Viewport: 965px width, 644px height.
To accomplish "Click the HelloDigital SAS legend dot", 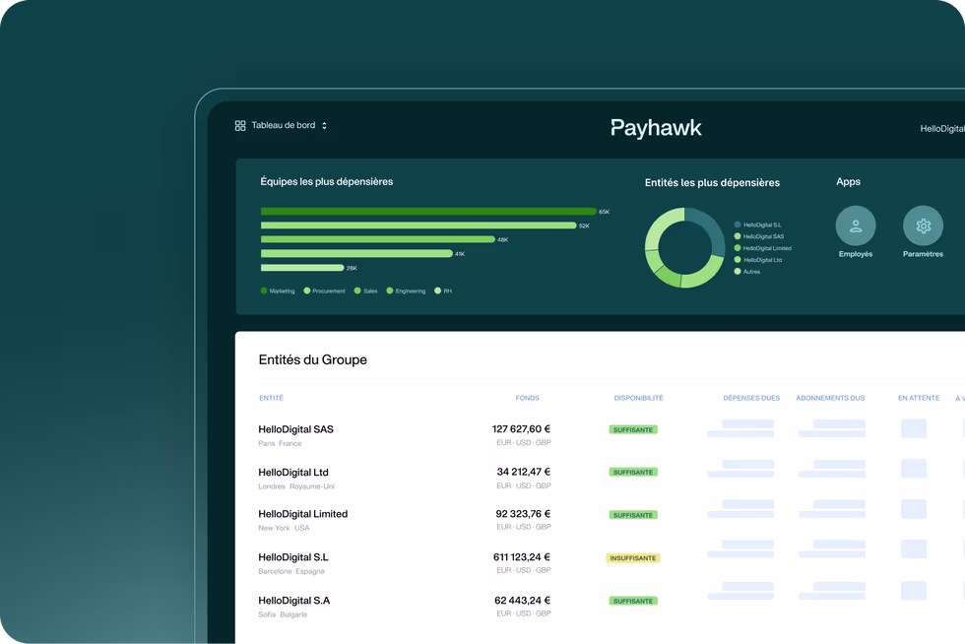I will [x=738, y=236].
